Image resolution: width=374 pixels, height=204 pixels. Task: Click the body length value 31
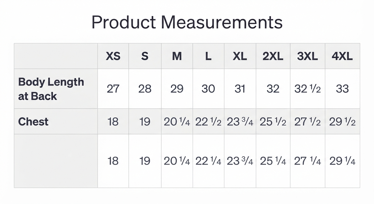(x=240, y=89)
